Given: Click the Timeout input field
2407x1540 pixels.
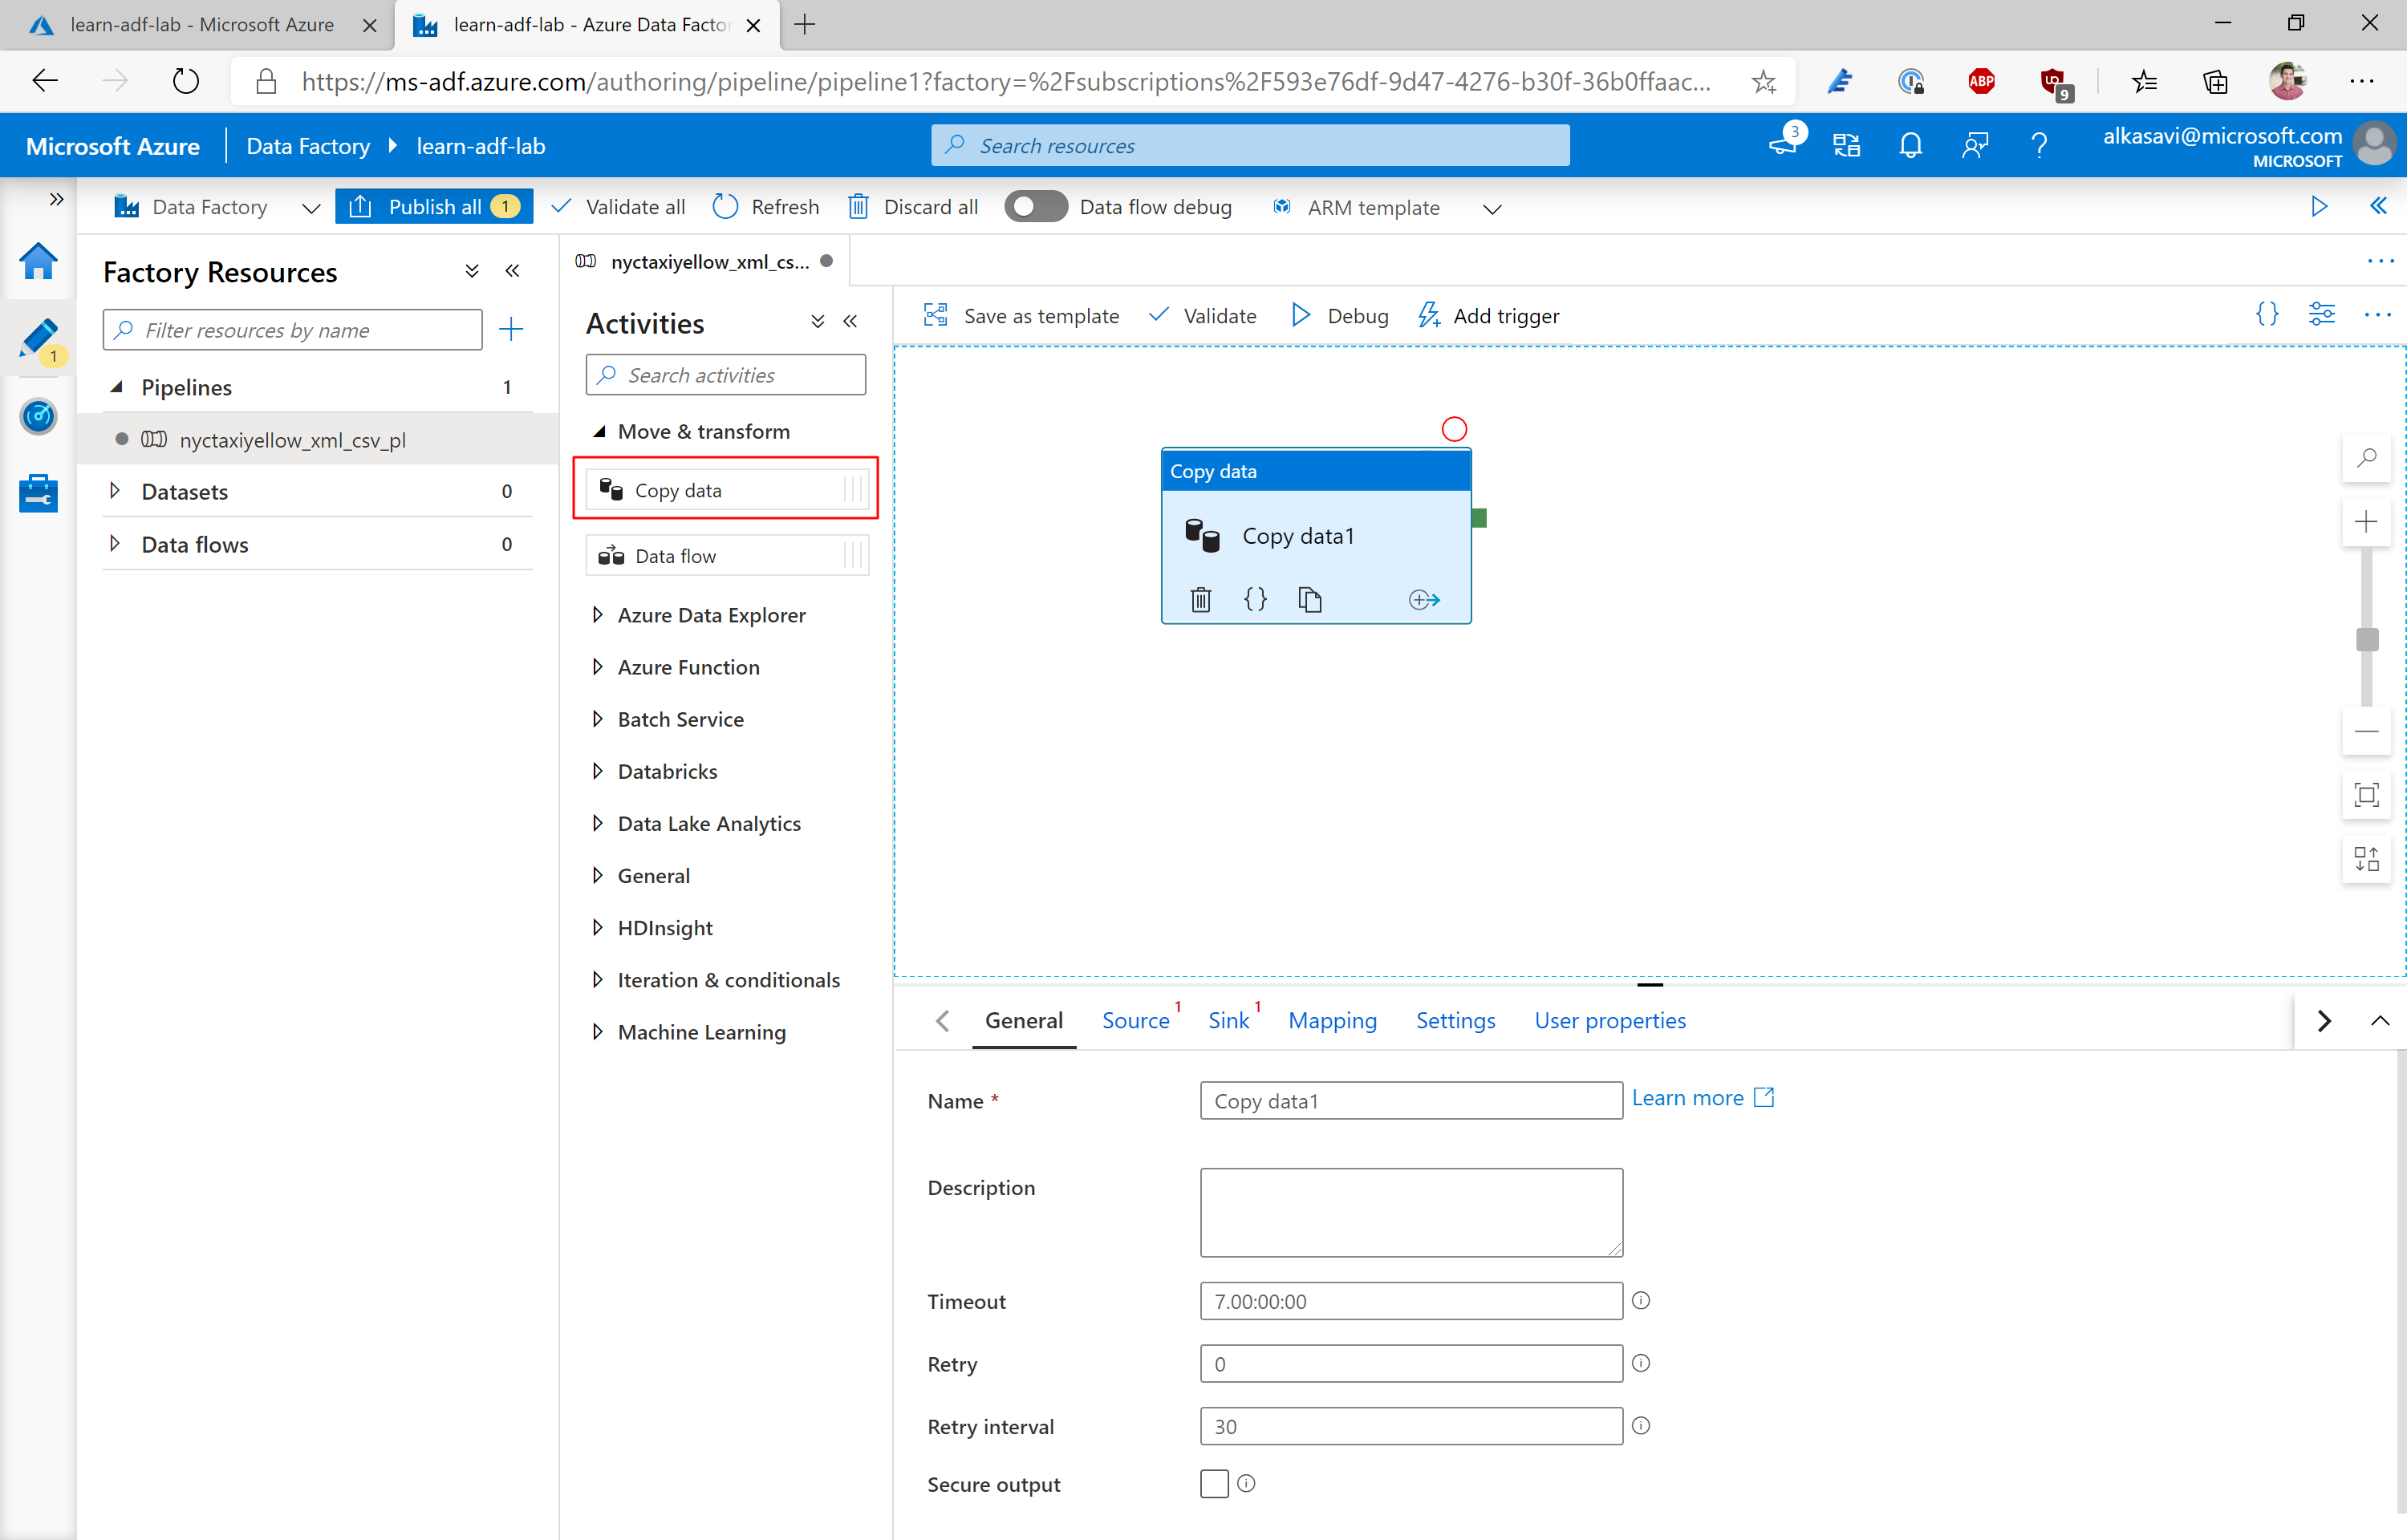Looking at the screenshot, I should (1410, 1301).
